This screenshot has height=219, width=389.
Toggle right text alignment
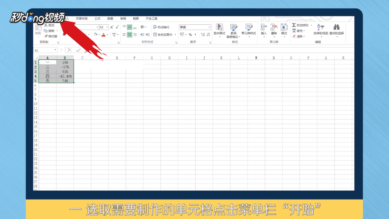(135, 35)
